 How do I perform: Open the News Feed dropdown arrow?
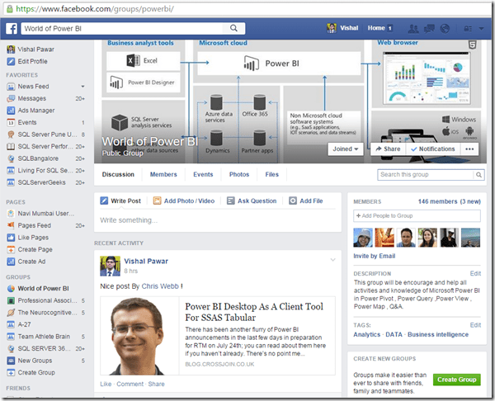point(82,87)
